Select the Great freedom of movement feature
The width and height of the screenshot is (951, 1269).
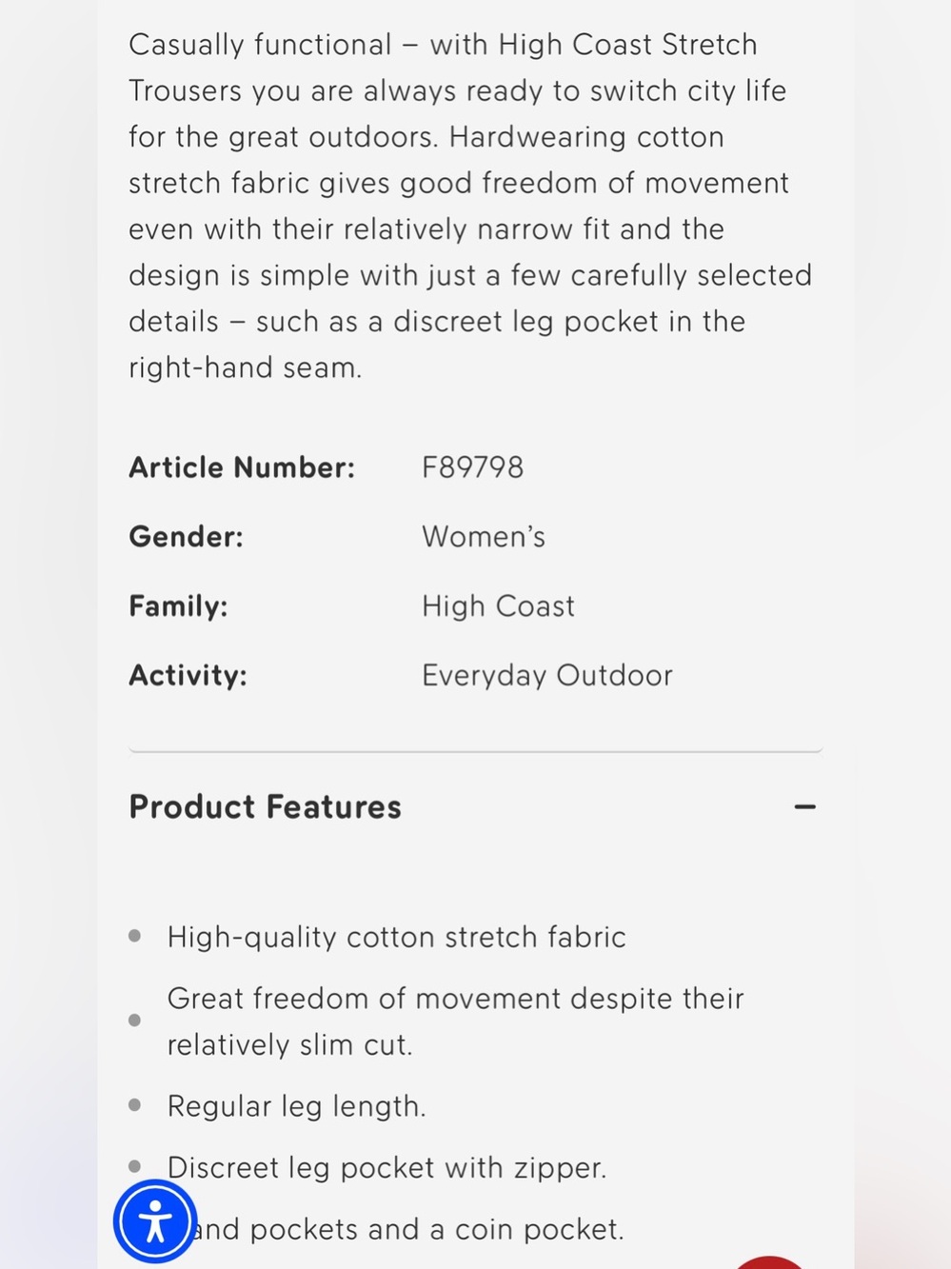[x=455, y=1021]
